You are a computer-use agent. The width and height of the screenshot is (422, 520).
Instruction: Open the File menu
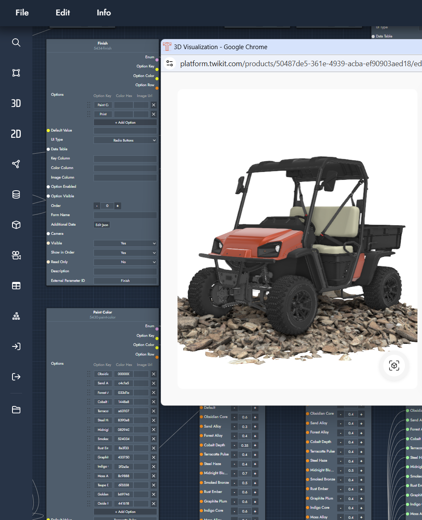(22, 12)
